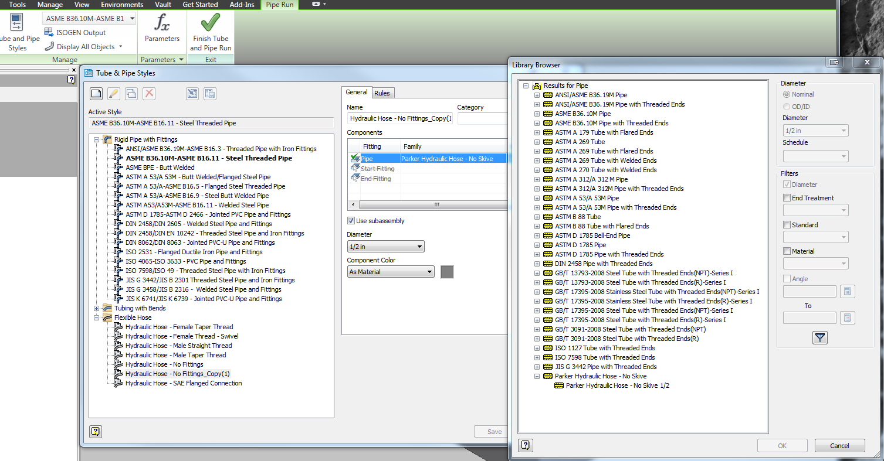The height and width of the screenshot is (461, 884).
Task: Click the New style icon
Action: (x=96, y=93)
